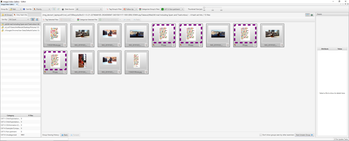Open the Hit Count sort dropdown
Image resolution: width=349 pixels, height=141 pixels.
[x=19, y=19]
